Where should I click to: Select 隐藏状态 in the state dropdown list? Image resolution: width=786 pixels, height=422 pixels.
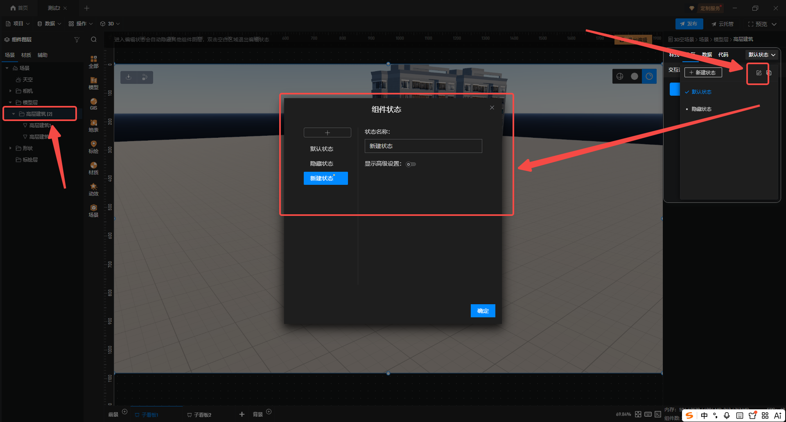[701, 109]
